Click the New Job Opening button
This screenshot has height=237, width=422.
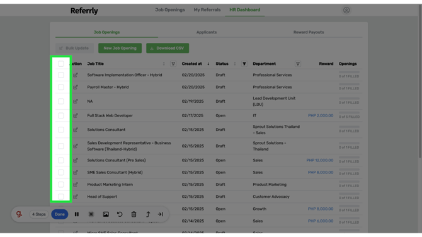click(x=120, y=48)
